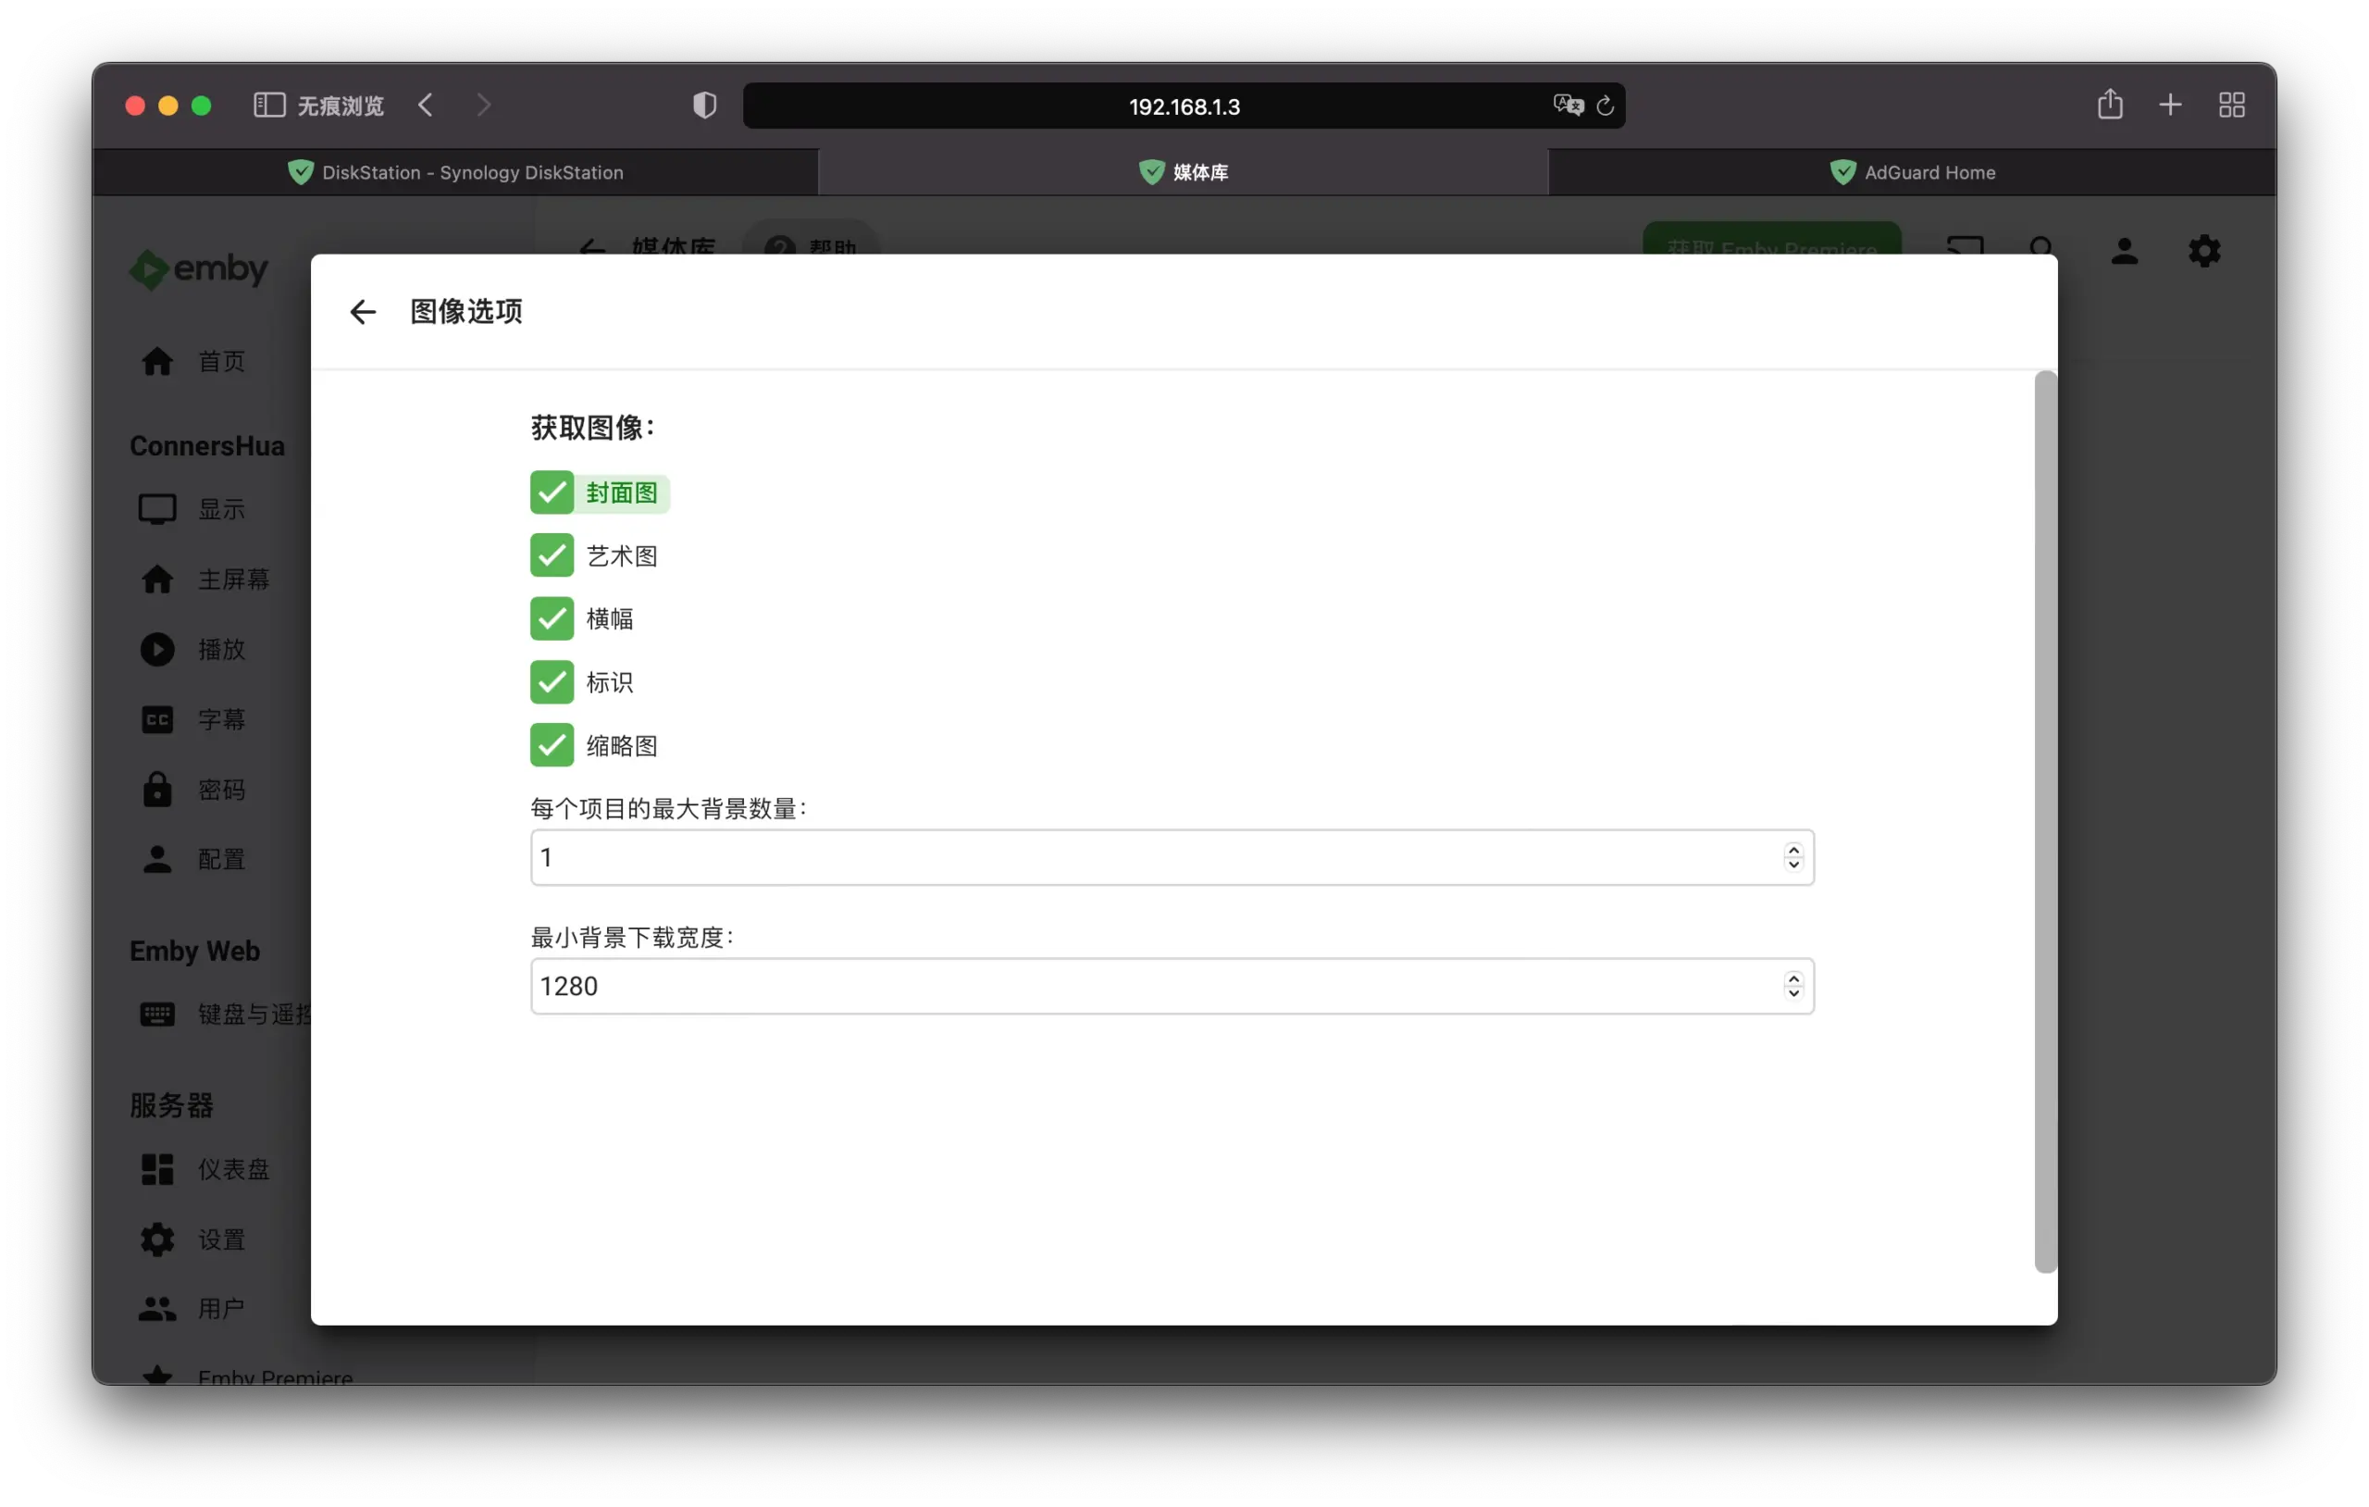This screenshot has width=2369, height=1507.
Task: Go back with Safari's back chevron
Action: pyautogui.click(x=426, y=106)
